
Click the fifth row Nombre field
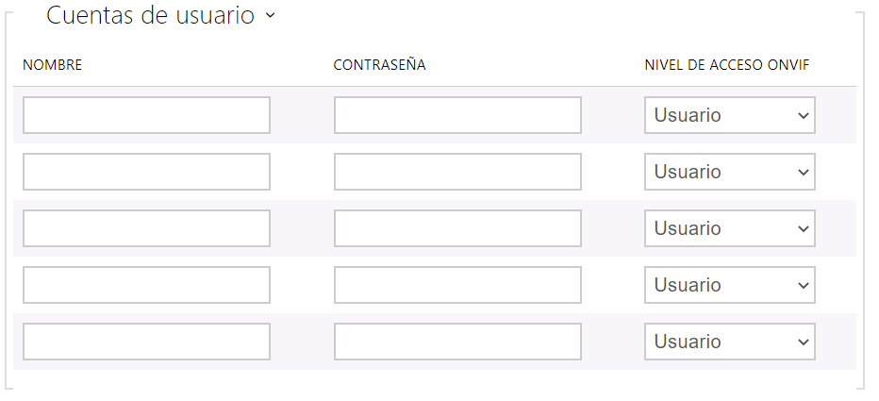pos(146,342)
